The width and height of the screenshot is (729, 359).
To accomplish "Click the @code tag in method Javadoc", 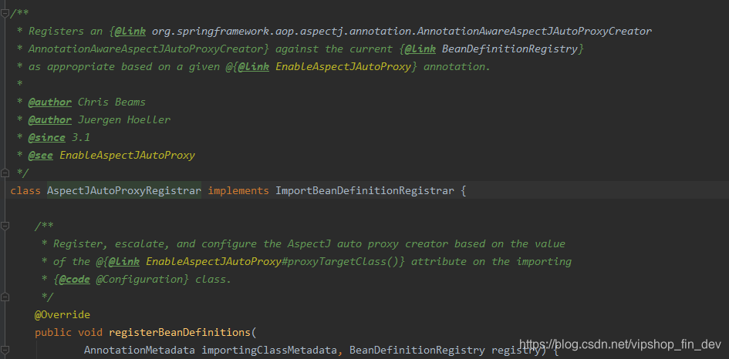I will pyautogui.click(x=74, y=279).
